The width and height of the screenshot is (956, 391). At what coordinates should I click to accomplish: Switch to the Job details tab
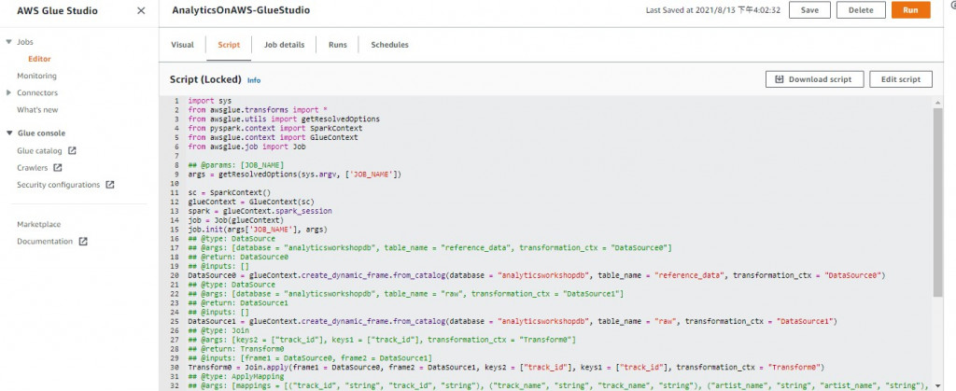click(284, 45)
